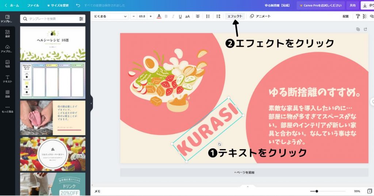The width and height of the screenshot is (374, 196).
Task: Click the copy style paint roller icon
Action: pos(358,16)
